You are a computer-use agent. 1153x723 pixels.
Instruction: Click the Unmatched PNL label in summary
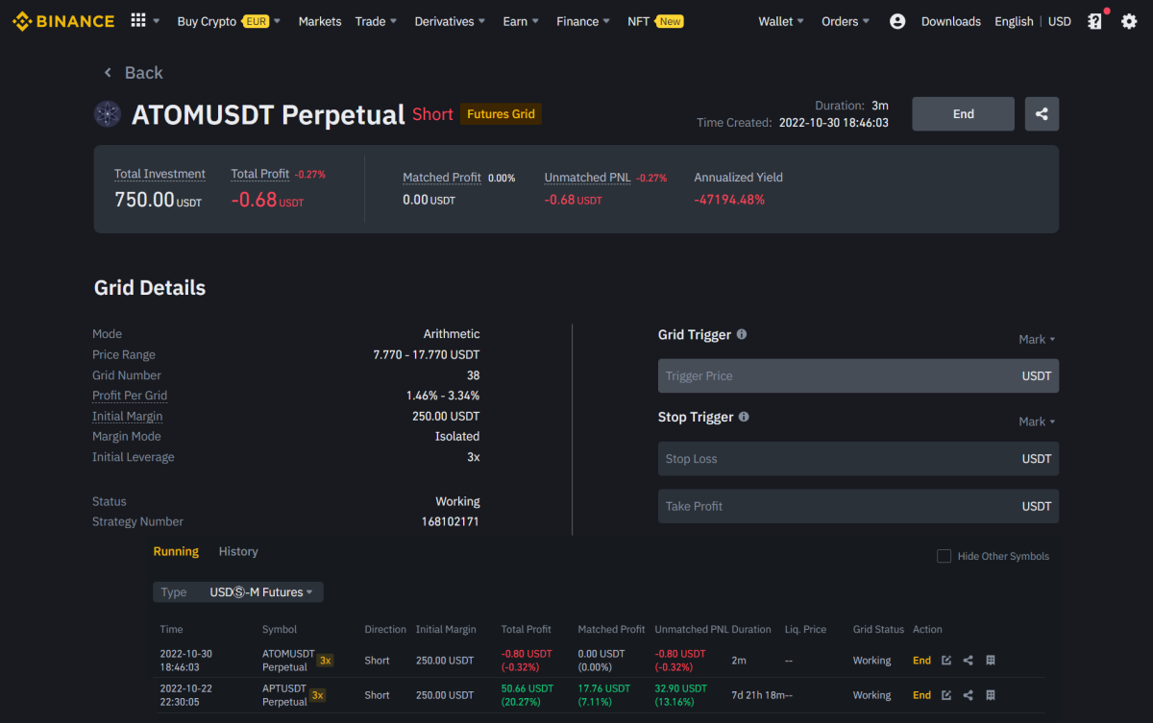(588, 178)
